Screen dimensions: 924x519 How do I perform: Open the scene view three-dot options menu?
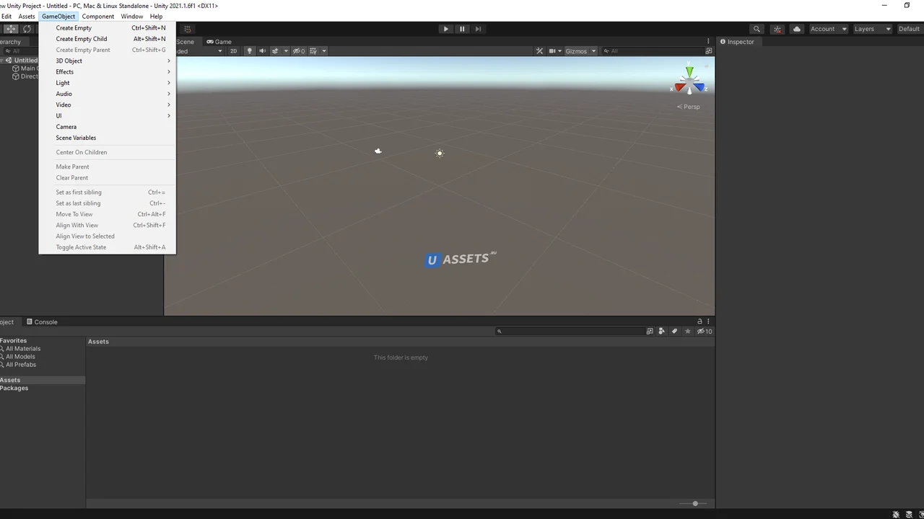click(x=708, y=42)
